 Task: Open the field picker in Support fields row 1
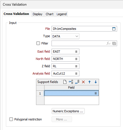point(96,93)
